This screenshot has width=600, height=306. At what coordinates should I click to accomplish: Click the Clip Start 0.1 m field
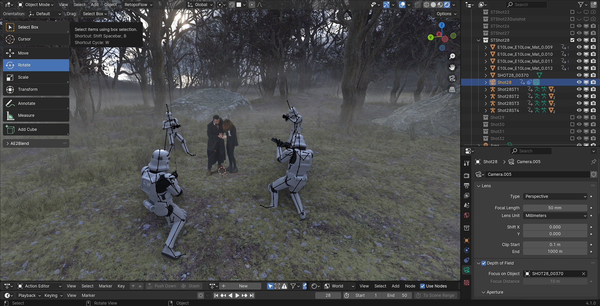point(555,245)
